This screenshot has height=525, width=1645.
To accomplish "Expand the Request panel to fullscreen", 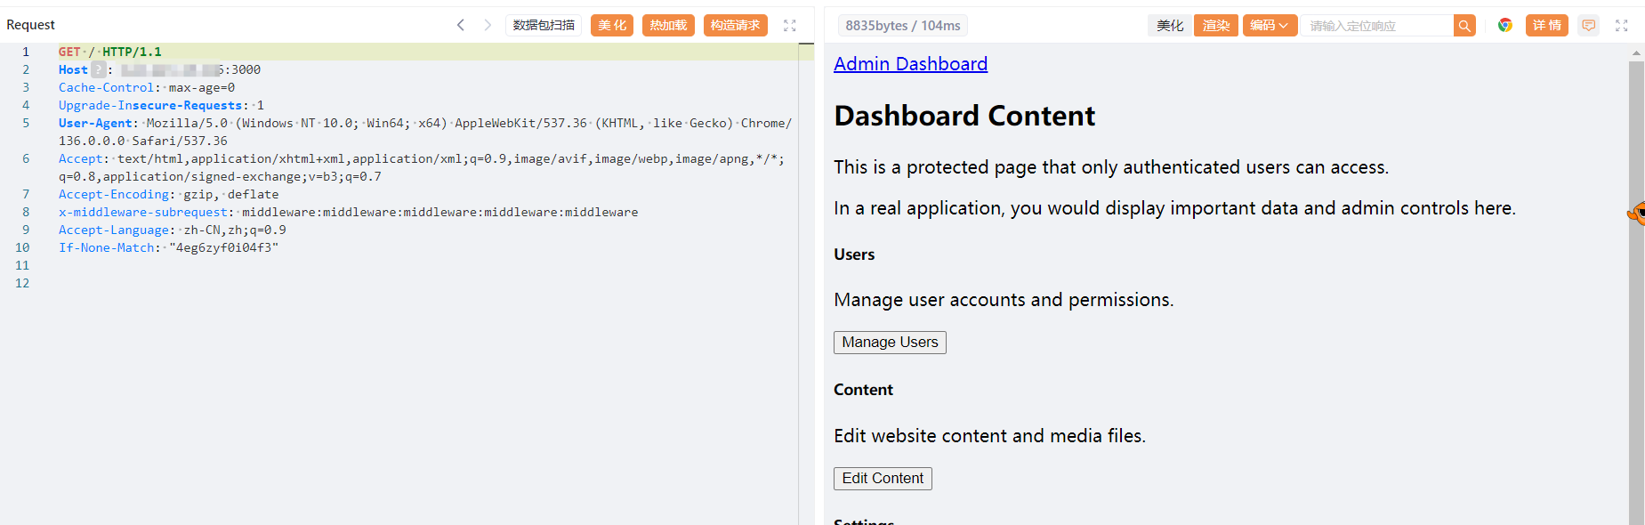I will click(x=789, y=26).
